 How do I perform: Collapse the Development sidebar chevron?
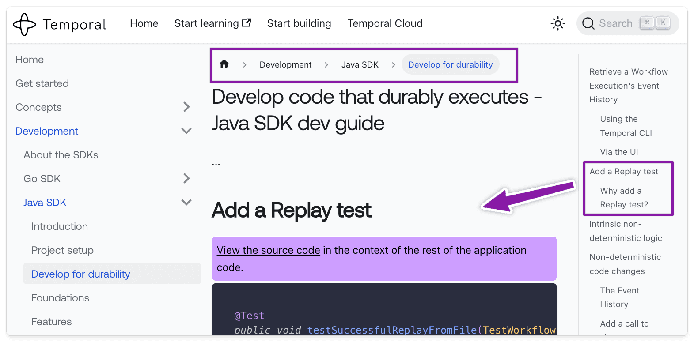[186, 131]
